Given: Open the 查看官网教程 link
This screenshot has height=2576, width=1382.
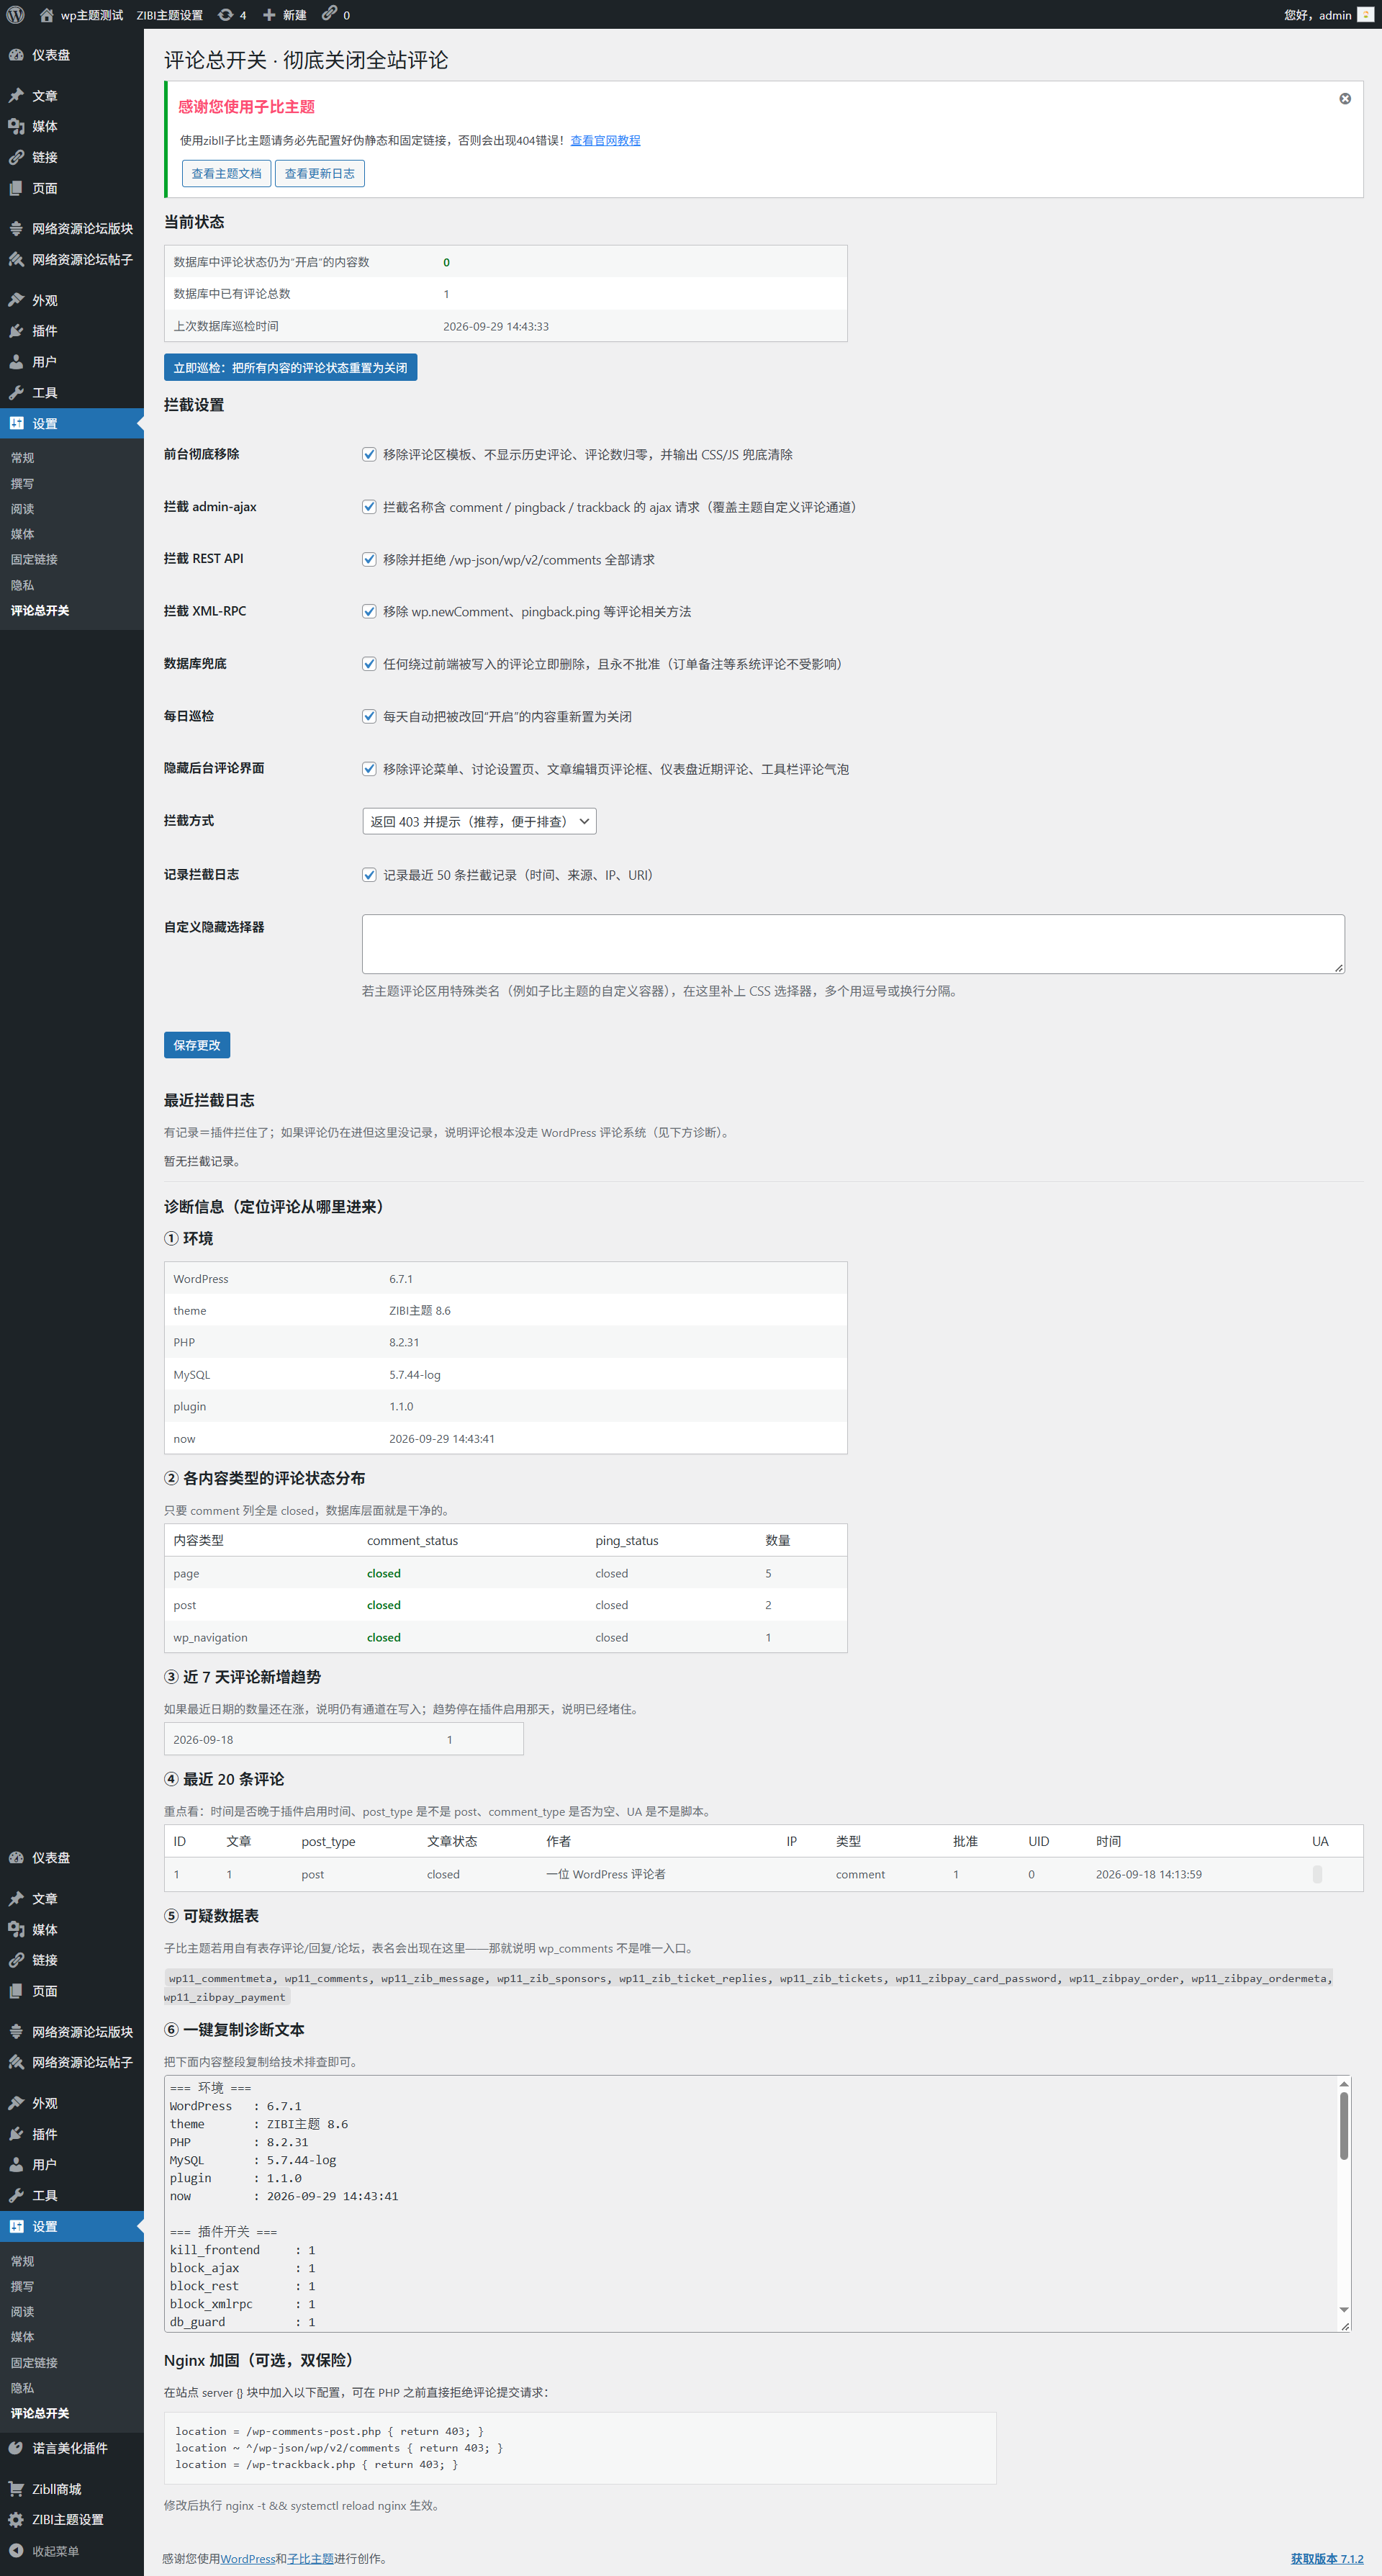Looking at the screenshot, I should [x=605, y=140].
